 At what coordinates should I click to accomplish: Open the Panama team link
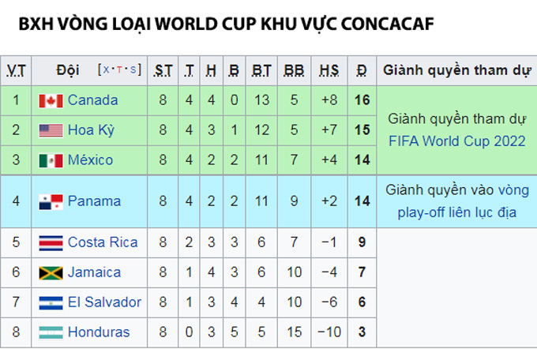click(94, 201)
